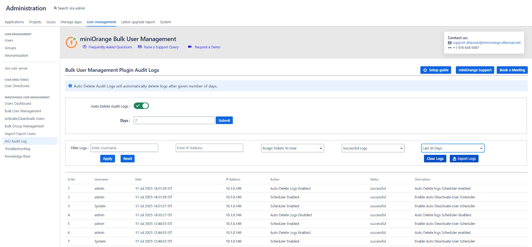
Task: Click the Enter Username filter field
Action: [x=124, y=148]
